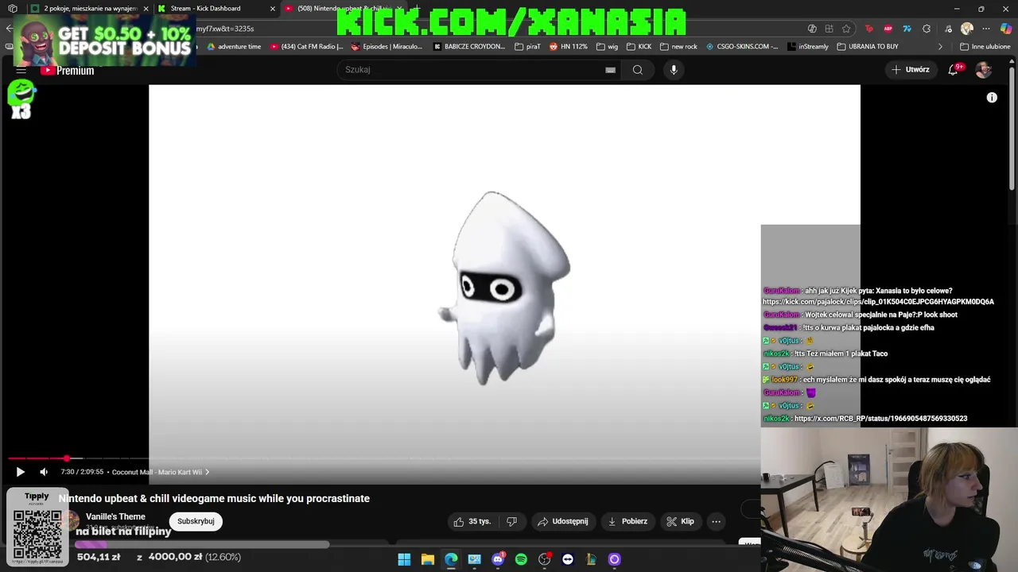Expand the Coconut Mall chapter chevron
The image size is (1018, 572).
[208, 472]
